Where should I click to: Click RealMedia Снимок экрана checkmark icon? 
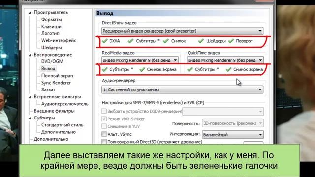142,69
